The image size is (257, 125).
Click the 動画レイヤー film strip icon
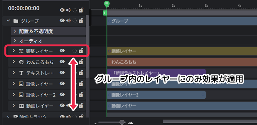pyautogui.click(x=21, y=106)
